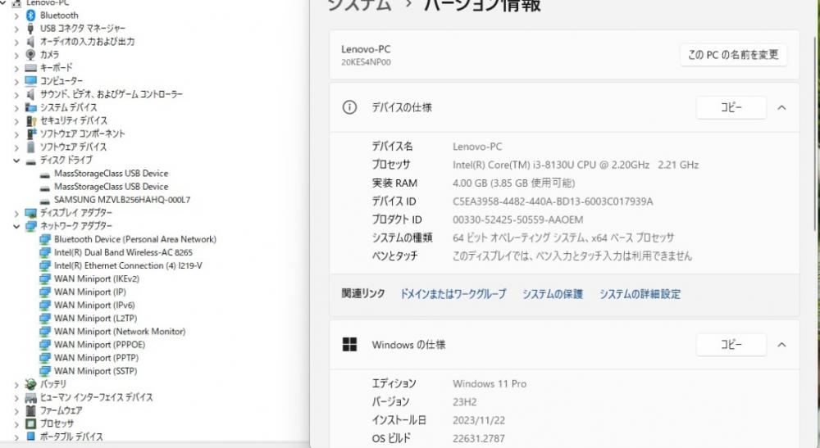Click システム in the breadcrumb header
Viewport: 820px width, 448px height.
(x=359, y=5)
